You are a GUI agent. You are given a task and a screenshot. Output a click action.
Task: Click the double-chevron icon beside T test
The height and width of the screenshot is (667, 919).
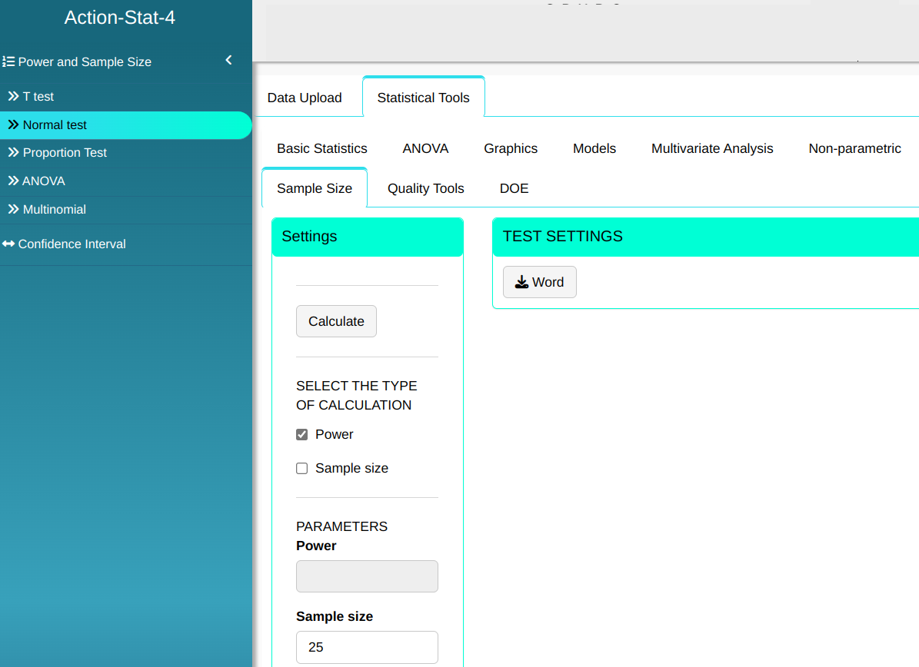click(x=13, y=97)
